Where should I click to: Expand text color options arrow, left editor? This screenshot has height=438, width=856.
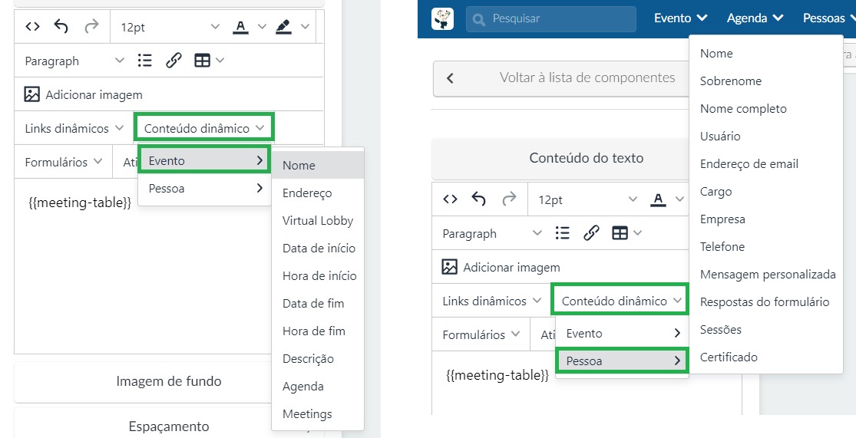point(262,26)
